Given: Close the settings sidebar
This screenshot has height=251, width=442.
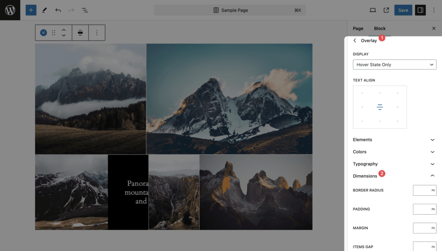Looking at the screenshot, I should pos(434,28).
